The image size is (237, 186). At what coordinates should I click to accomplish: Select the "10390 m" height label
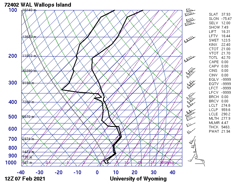29,71
